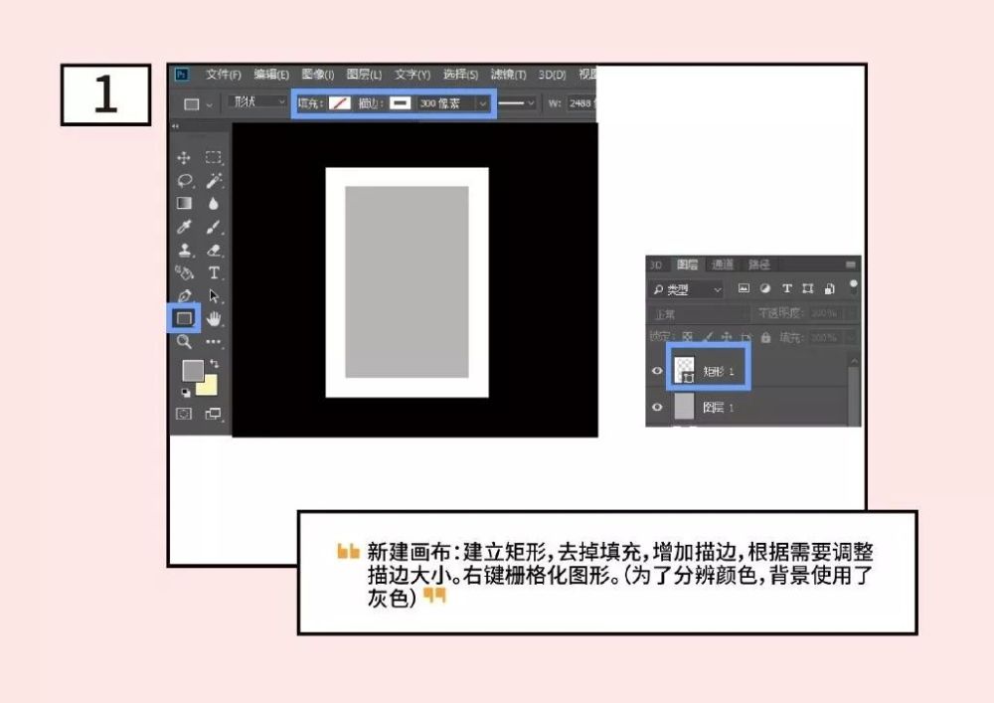Prevent auto-nesting into artboards
Screen dimensions: 994x703
point(746,337)
